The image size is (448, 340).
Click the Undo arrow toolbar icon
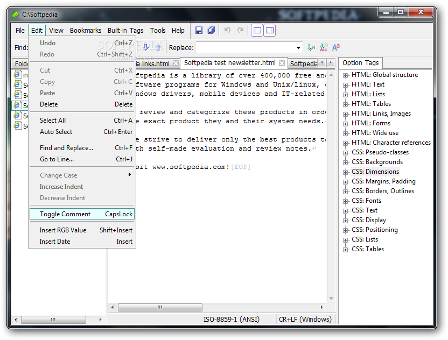point(227,30)
